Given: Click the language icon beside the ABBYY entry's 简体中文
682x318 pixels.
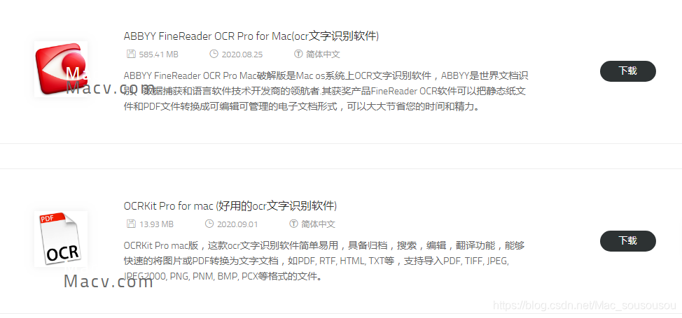Looking at the screenshot, I should coord(298,55).
